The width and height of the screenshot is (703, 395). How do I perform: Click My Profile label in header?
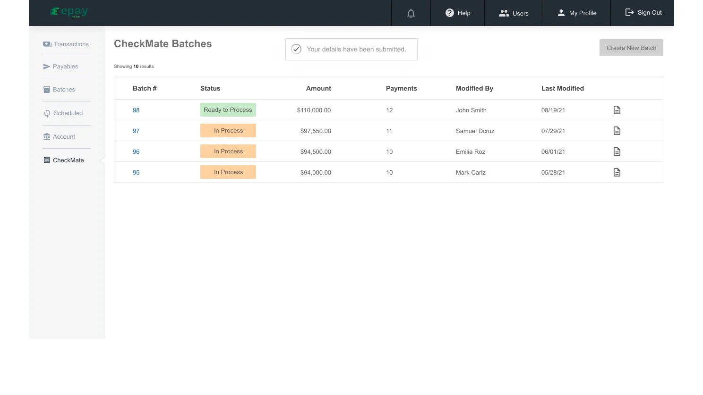[x=583, y=13]
